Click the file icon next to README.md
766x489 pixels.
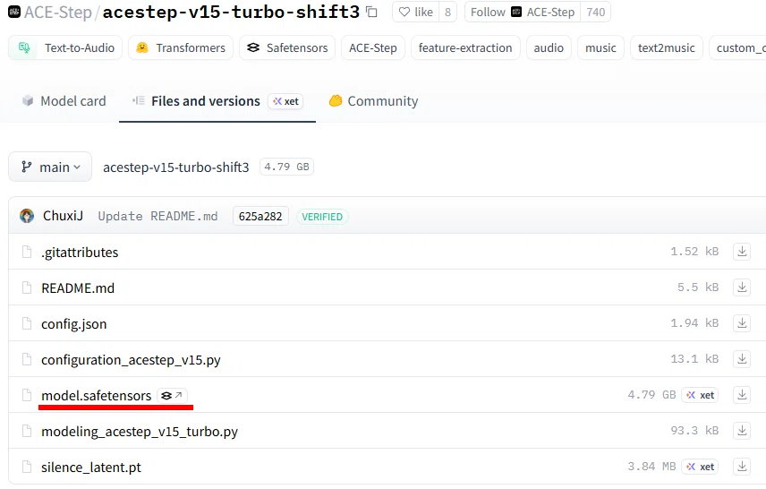[27, 287]
